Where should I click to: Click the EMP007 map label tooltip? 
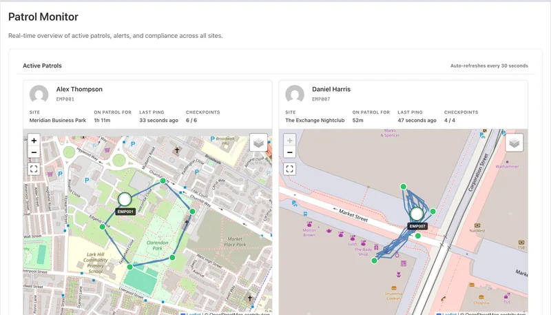click(417, 226)
